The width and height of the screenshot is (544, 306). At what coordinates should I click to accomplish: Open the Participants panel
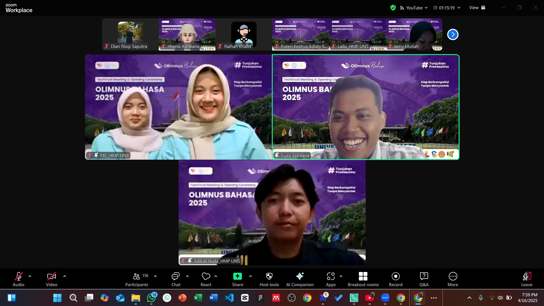point(137,279)
